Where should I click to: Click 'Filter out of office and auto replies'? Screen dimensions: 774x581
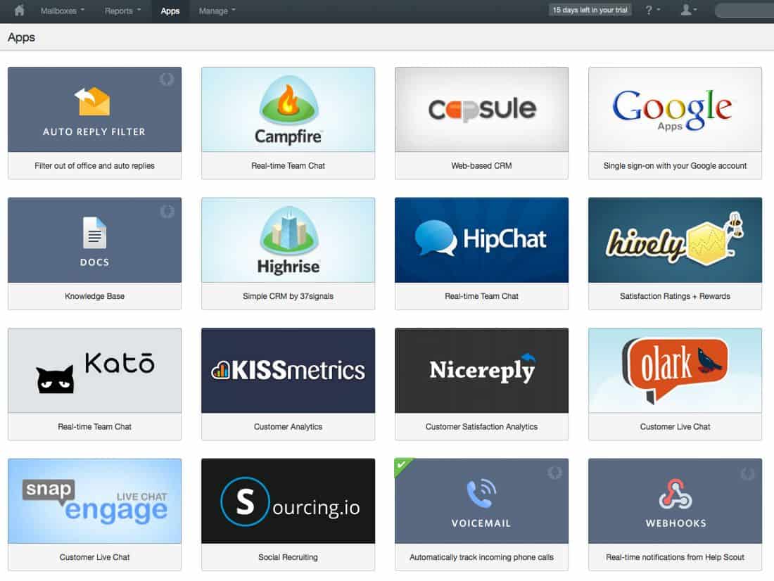point(94,166)
